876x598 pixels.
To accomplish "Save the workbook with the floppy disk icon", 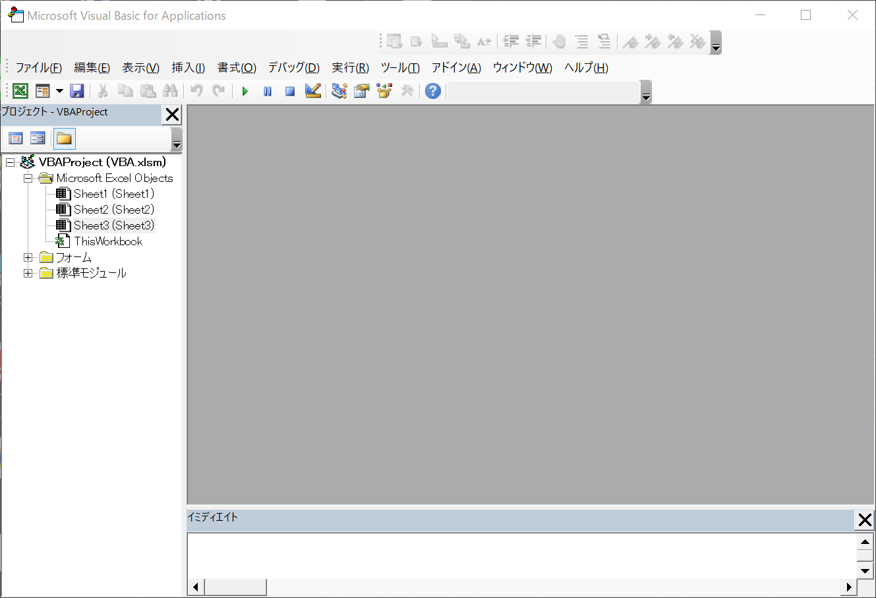I will (x=77, y=91).
